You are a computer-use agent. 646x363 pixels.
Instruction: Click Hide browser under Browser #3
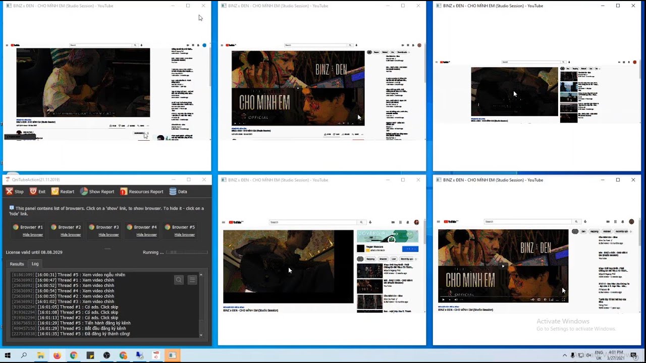tap(109, 234)
